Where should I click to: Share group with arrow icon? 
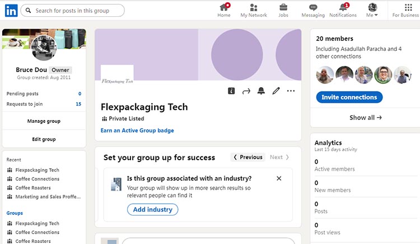(x=246, y=92)
